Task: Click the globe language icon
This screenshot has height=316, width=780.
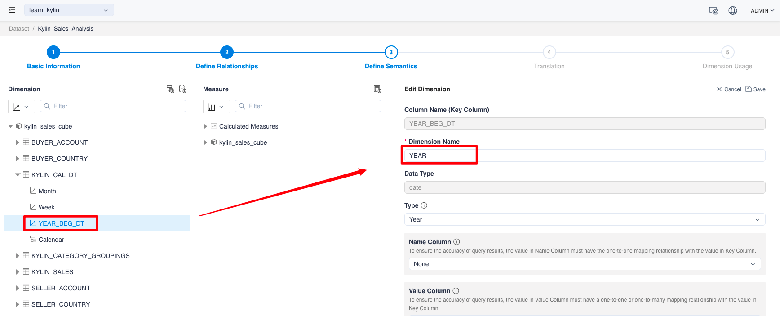Action: click(733, 10)
